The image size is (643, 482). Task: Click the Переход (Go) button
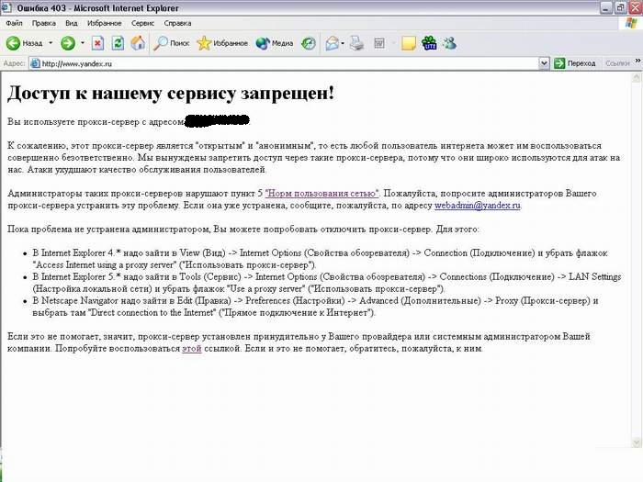[574, 63]
